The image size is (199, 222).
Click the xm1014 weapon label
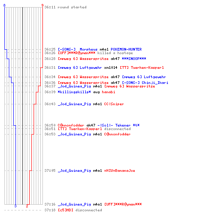pyautogui.click(x=111, y=67)
